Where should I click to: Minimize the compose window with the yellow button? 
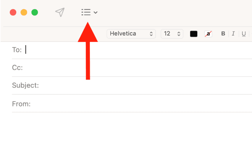point(24,12)
